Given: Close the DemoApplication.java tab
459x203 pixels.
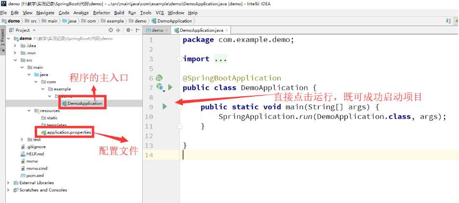Looking at the screenshot, I should tap(227, 30).
